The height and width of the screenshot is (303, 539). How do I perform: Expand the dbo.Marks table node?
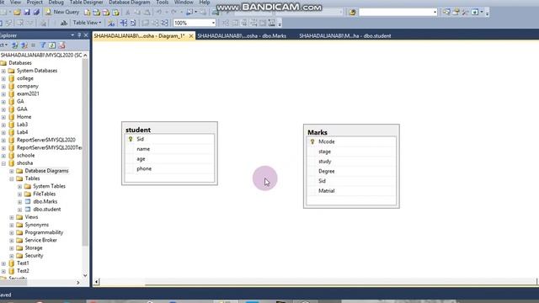(20, 202)
